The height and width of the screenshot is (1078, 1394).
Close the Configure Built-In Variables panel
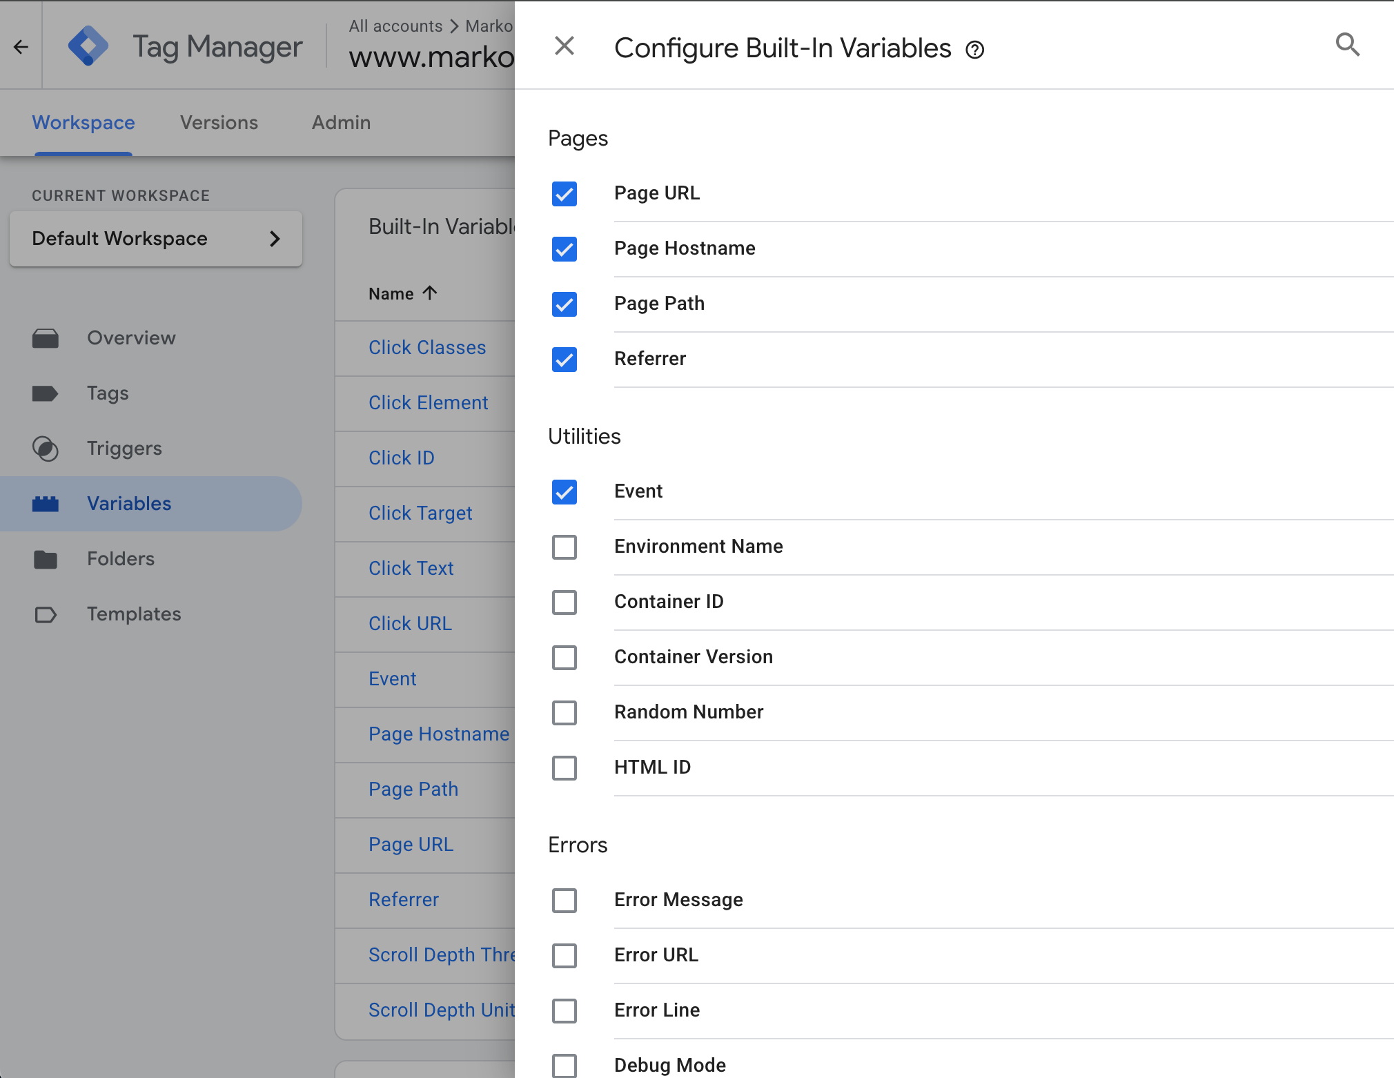click(565, 46)
